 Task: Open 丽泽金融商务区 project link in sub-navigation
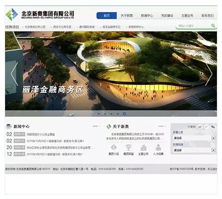click(111, 27)
